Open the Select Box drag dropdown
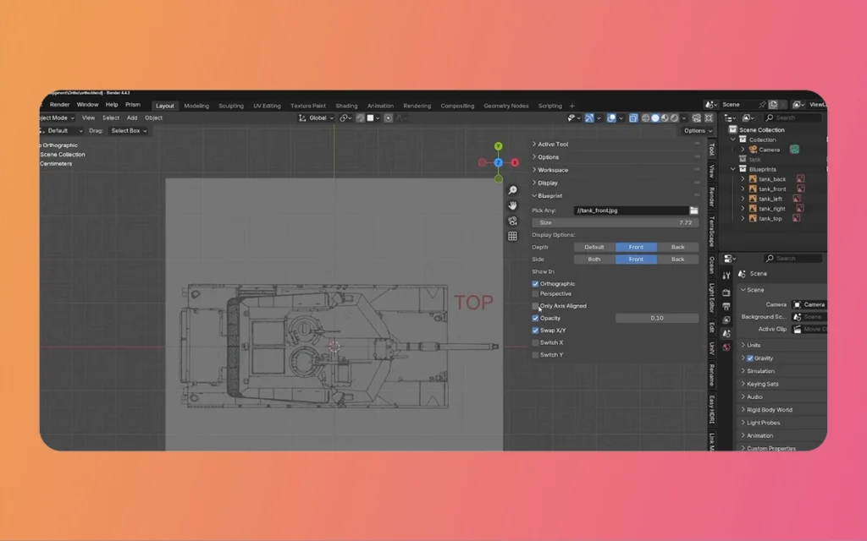 [x=129, y=131]
